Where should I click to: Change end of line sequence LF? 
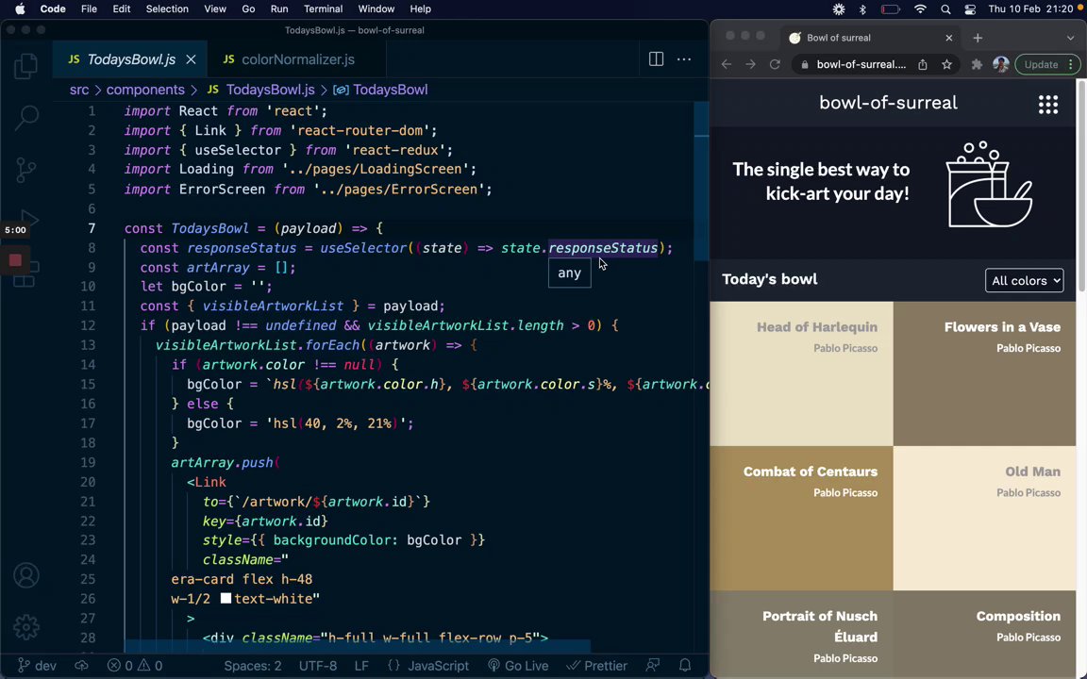361,666
